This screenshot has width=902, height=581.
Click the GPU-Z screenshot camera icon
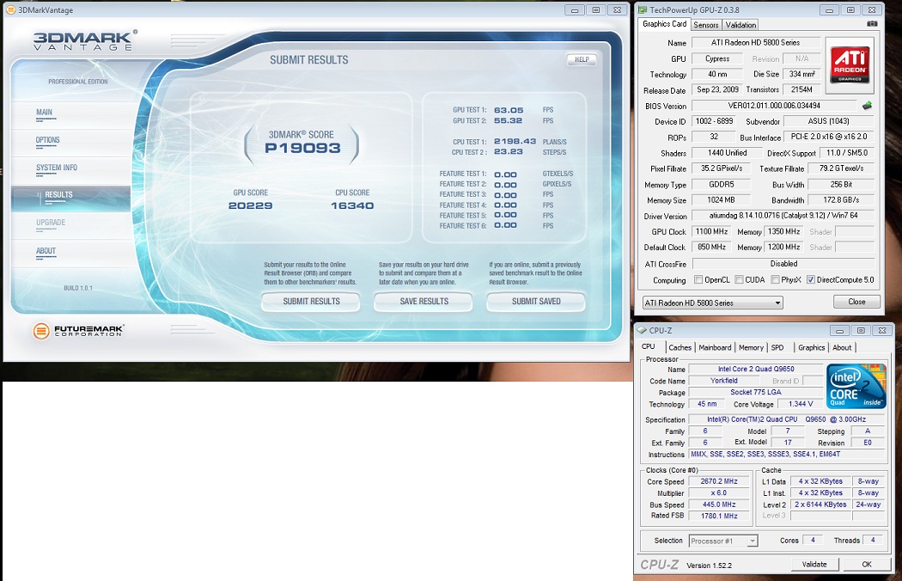tap(872, 23)
